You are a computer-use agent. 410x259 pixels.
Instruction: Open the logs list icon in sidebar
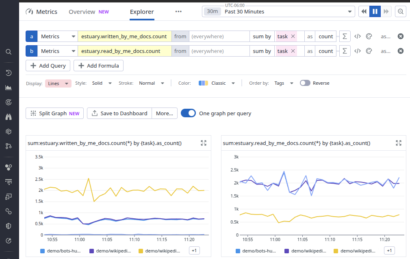(x=9, y=182)
